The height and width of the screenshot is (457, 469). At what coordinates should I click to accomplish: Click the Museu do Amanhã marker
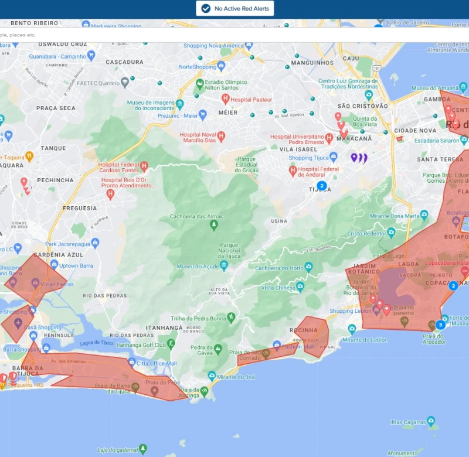click(x=463, y=87)
